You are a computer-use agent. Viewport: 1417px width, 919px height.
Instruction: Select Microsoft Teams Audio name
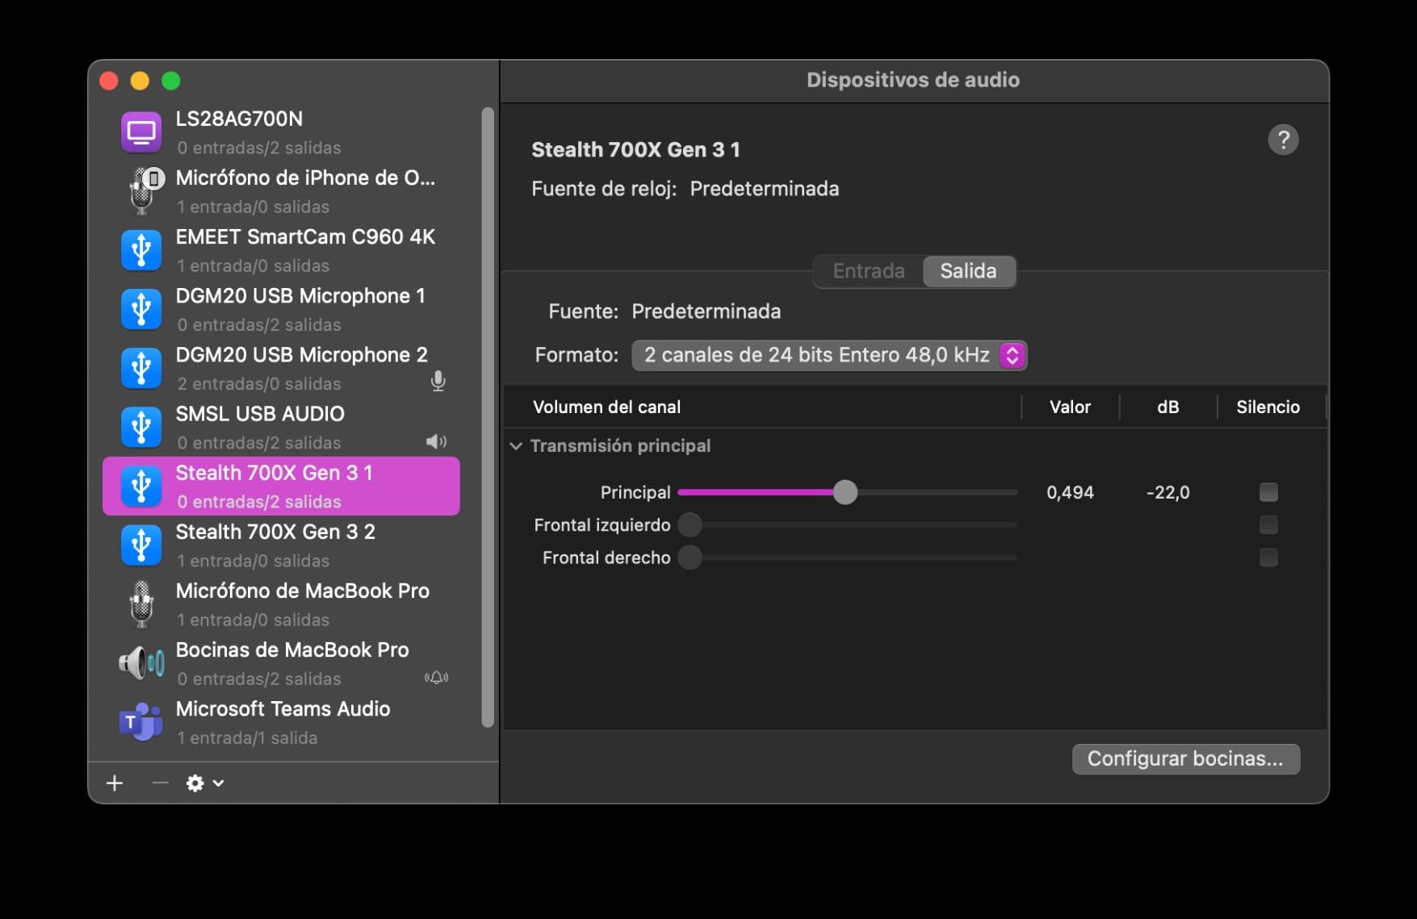[283, 708]
